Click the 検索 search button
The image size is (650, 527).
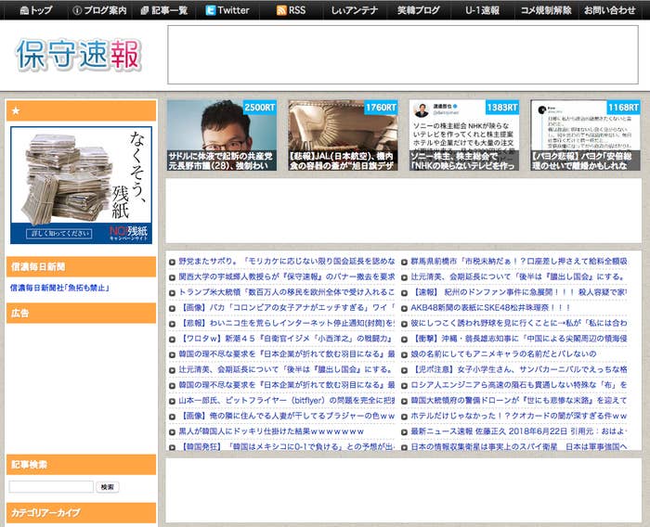tap(108, 487)
